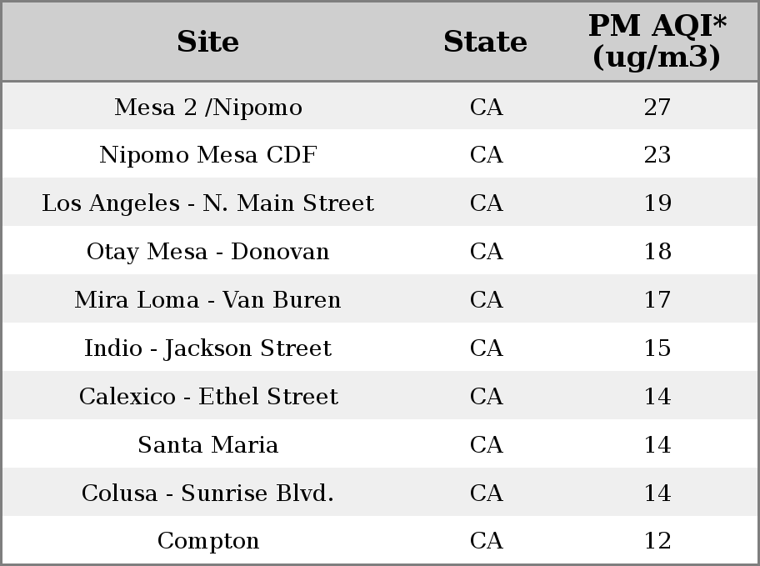
Task: Click the AQI value 27
Action: click(x=657, y=107)
